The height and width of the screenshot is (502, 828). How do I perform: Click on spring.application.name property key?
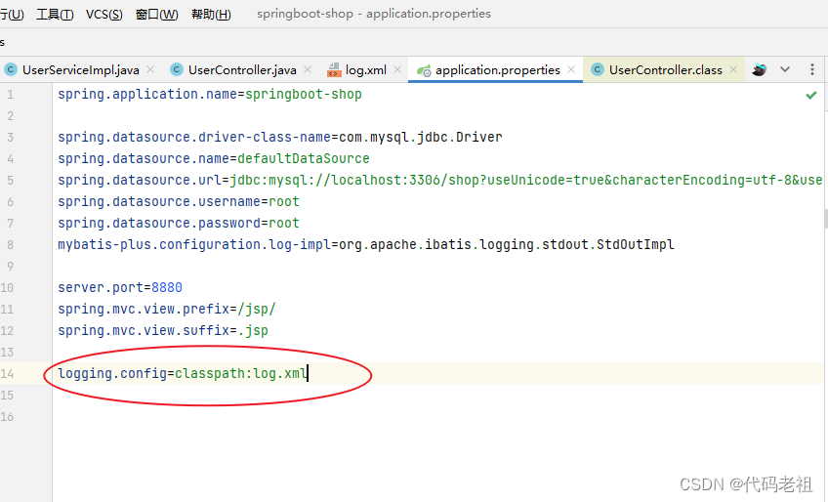tap(147, 94)
